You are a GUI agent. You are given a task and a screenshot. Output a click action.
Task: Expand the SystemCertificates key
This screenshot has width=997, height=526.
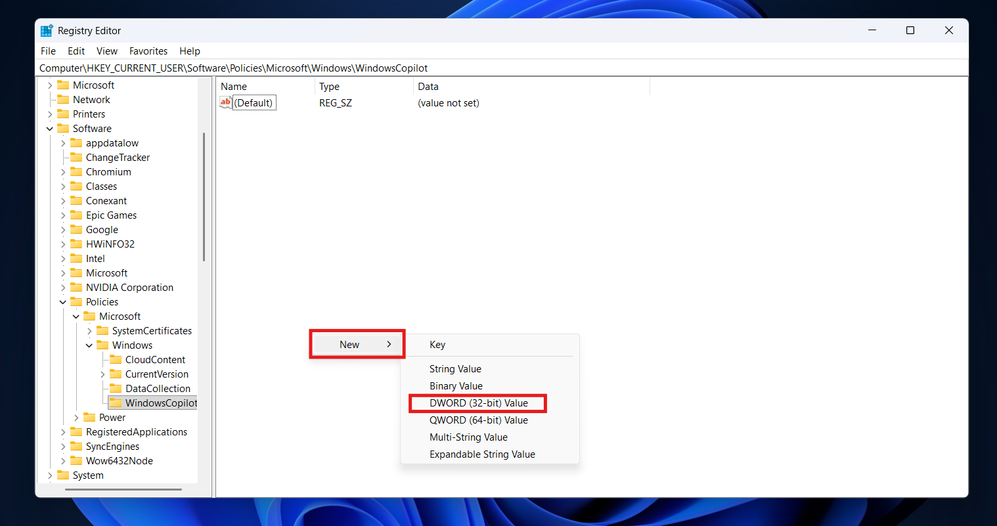coord(89,331)
